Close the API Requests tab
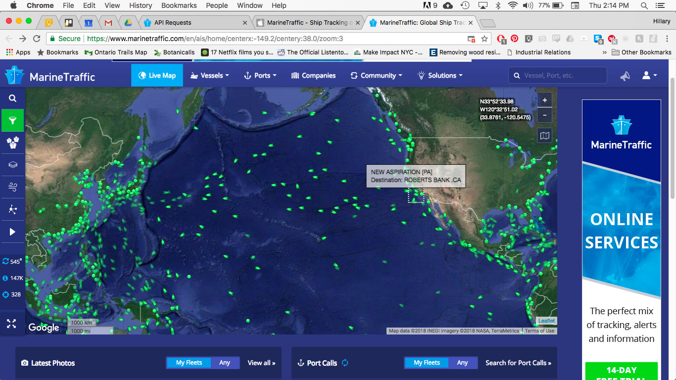This screenshot has width=676, height=380. point(245,23)
